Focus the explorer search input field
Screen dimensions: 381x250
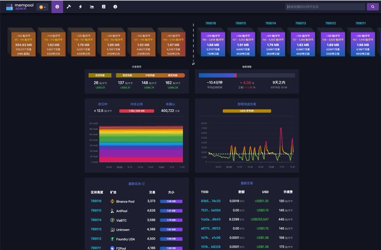[x=325, y=7]
